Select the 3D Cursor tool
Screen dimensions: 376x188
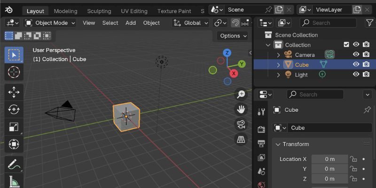tap(14, 72)
